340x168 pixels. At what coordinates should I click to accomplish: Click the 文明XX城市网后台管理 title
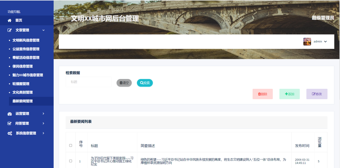pyautogui.click(x=105, y=19)
